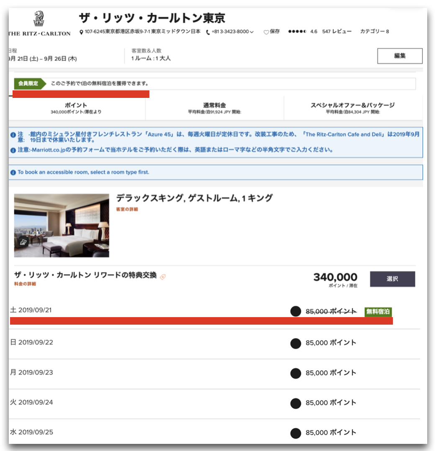Expand the phone number dropdown chevron
The width and height of the screenshot is (436, 451).
pos(251,32)
